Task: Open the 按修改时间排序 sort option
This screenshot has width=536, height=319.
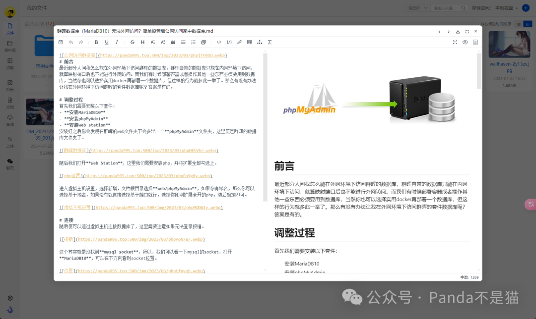Action: click(x=496, y=24)
